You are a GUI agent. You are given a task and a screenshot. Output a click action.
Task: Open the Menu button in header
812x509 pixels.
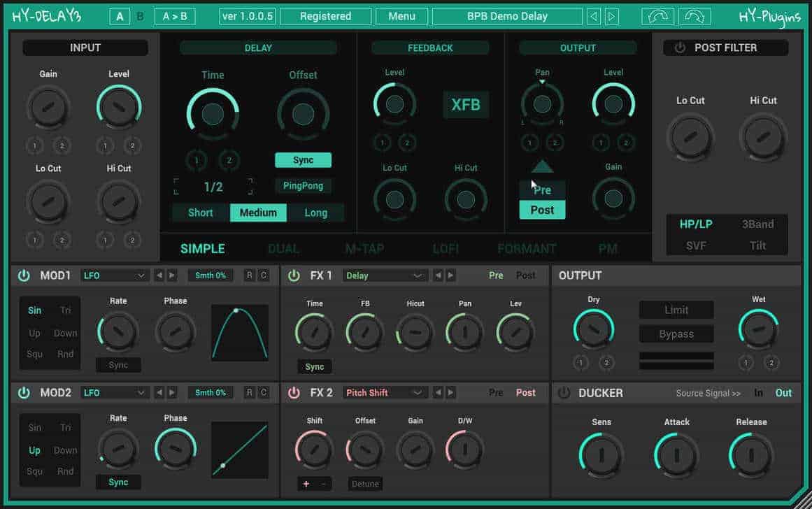pos(401,16)
